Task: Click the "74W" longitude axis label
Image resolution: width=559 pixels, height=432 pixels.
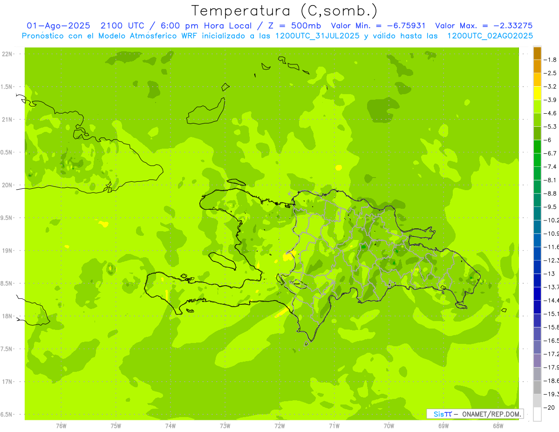Action: (x=170, y=425)
